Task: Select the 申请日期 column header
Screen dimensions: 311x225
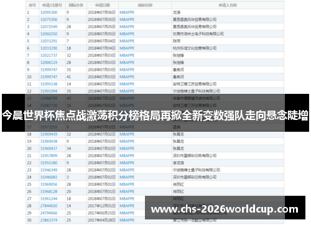Action: pyautogui.click(x=103, y=5)
